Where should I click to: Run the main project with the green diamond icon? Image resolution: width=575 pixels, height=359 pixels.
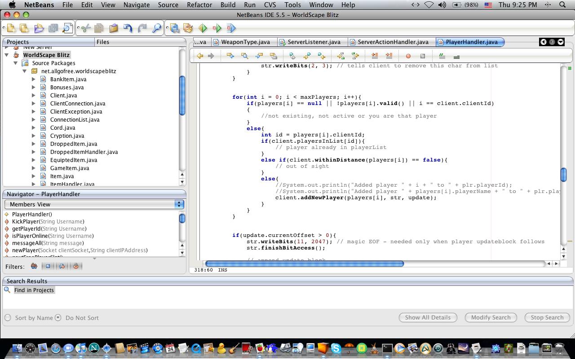[x=203, y=28]
